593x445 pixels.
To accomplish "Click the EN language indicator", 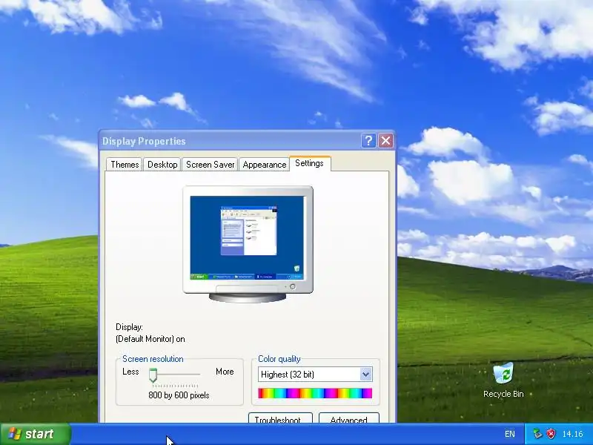I will [x=510, y=434].
